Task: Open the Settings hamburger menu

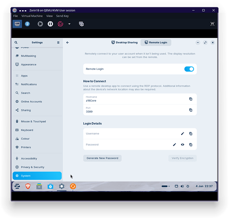Action: (x=58, y=42)
